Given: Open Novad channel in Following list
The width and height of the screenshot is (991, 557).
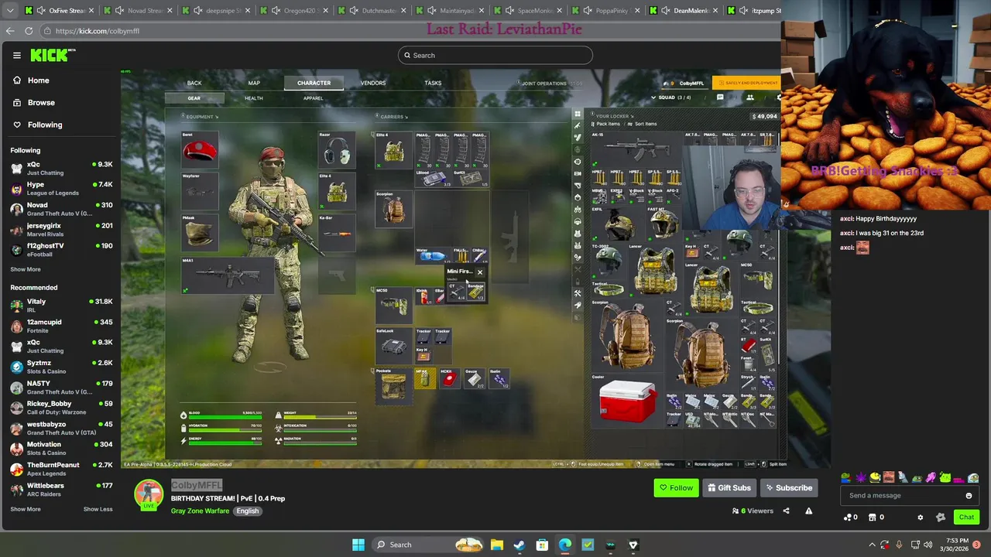Looking at the screenshot, I should pos(61,209).
